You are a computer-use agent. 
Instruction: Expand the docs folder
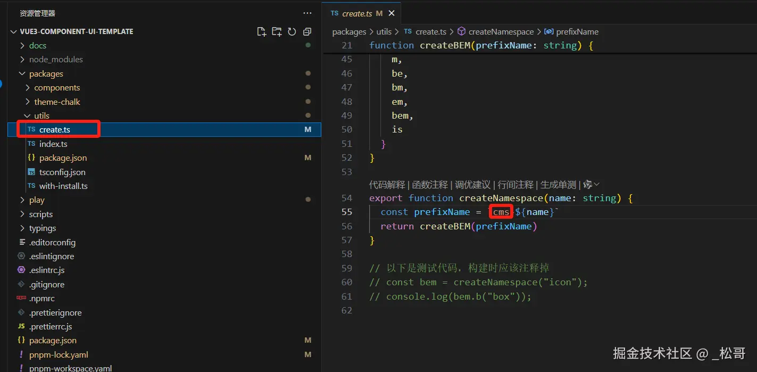[37, 46]
